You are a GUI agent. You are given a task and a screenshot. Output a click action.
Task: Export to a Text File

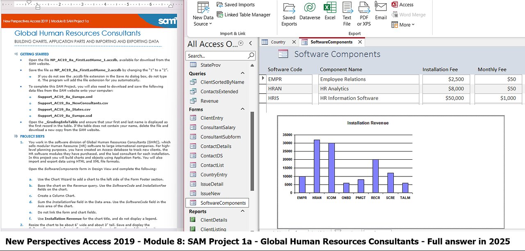[347, 14]
